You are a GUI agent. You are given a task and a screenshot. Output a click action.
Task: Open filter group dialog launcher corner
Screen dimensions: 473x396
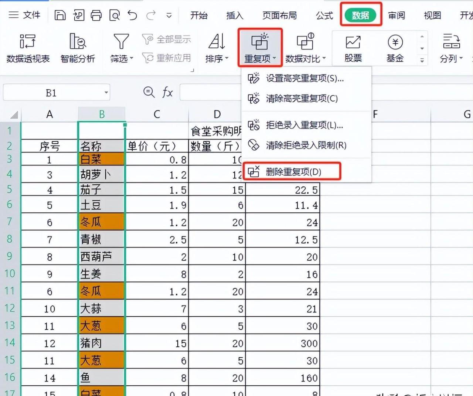tap(193, 70)
